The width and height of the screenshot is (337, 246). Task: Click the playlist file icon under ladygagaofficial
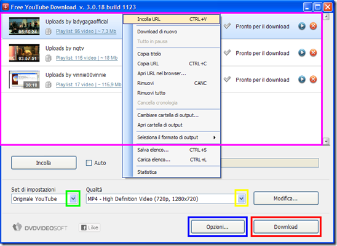click(x=49, y=31)
